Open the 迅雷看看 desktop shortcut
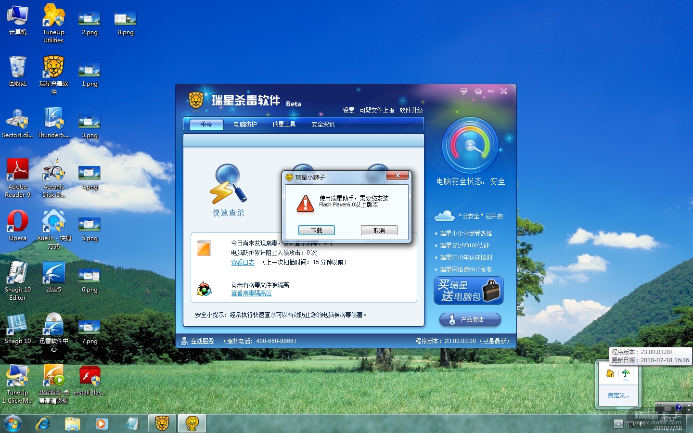 pos(53,384)
